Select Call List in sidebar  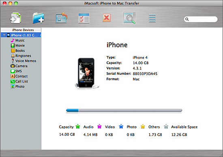(x=19, y=81)
